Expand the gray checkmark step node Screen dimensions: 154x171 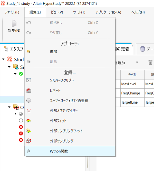point(15,114)
